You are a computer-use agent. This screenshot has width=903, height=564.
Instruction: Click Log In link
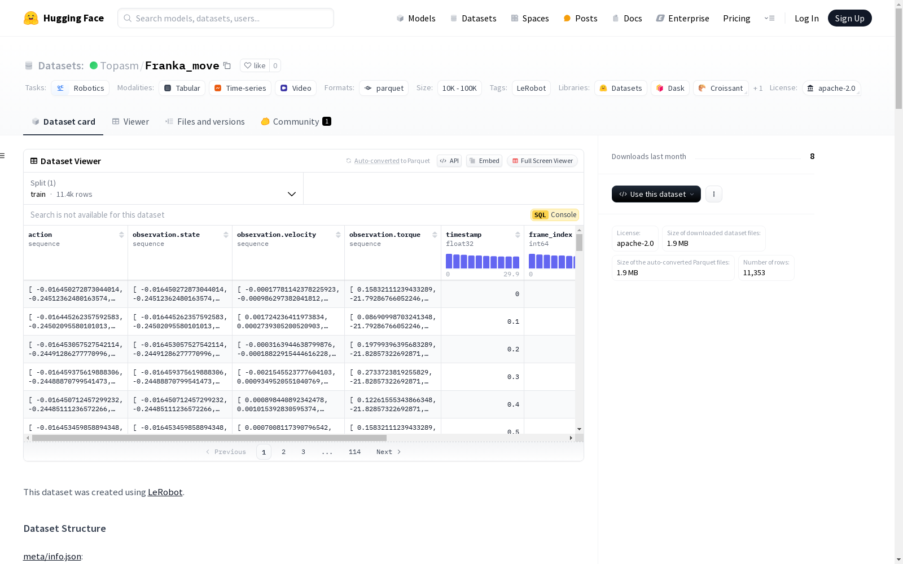coord(806,18)
